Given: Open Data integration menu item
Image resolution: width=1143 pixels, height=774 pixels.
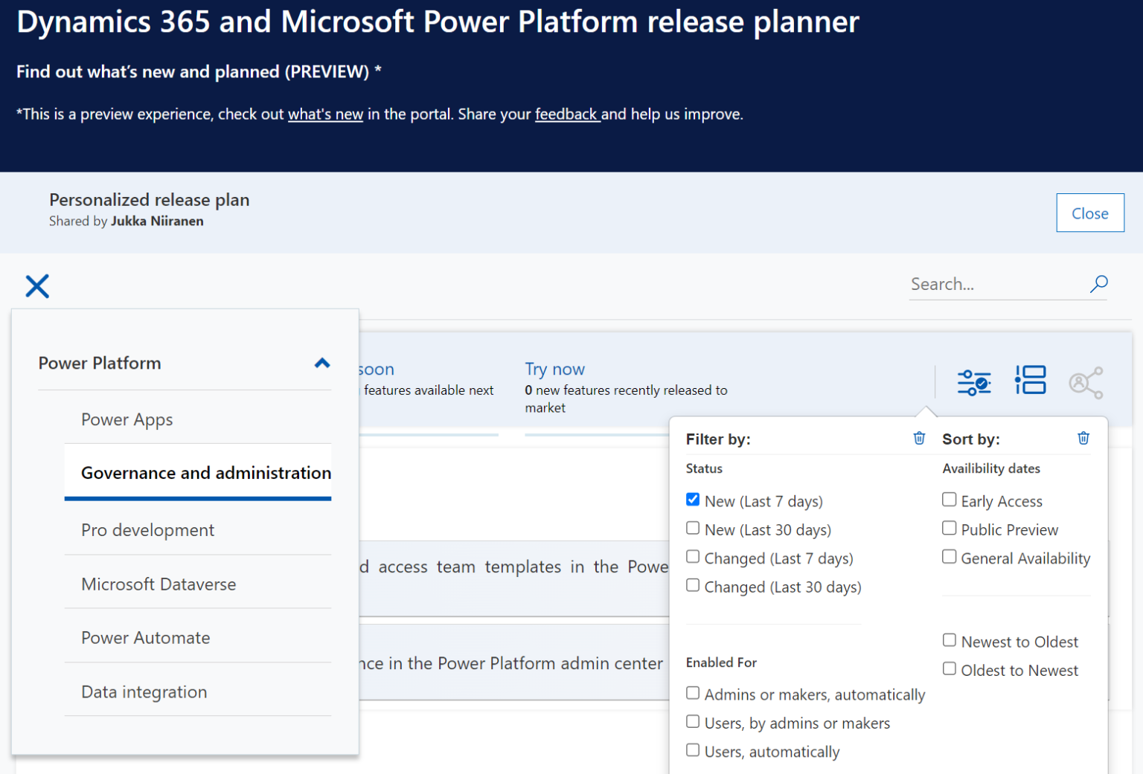Looking at the screenshot, I should point(198,691).
